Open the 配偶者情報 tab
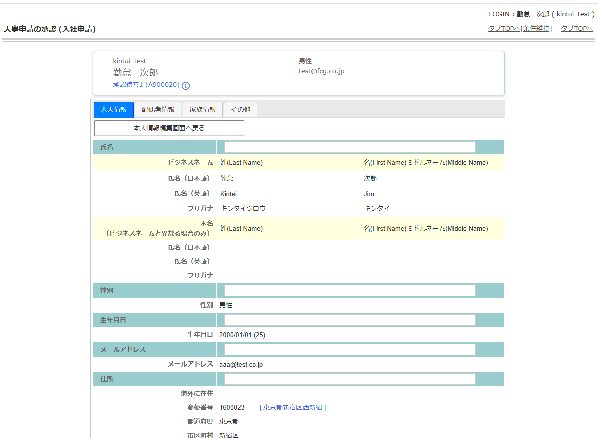 [158, 110]
